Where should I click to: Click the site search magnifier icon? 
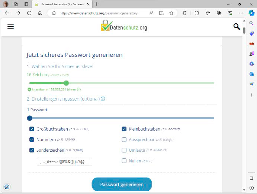click(237, 26)
